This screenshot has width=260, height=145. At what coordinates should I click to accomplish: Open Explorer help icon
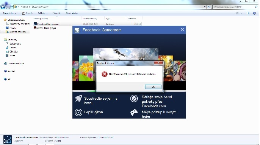coord(254,13)
